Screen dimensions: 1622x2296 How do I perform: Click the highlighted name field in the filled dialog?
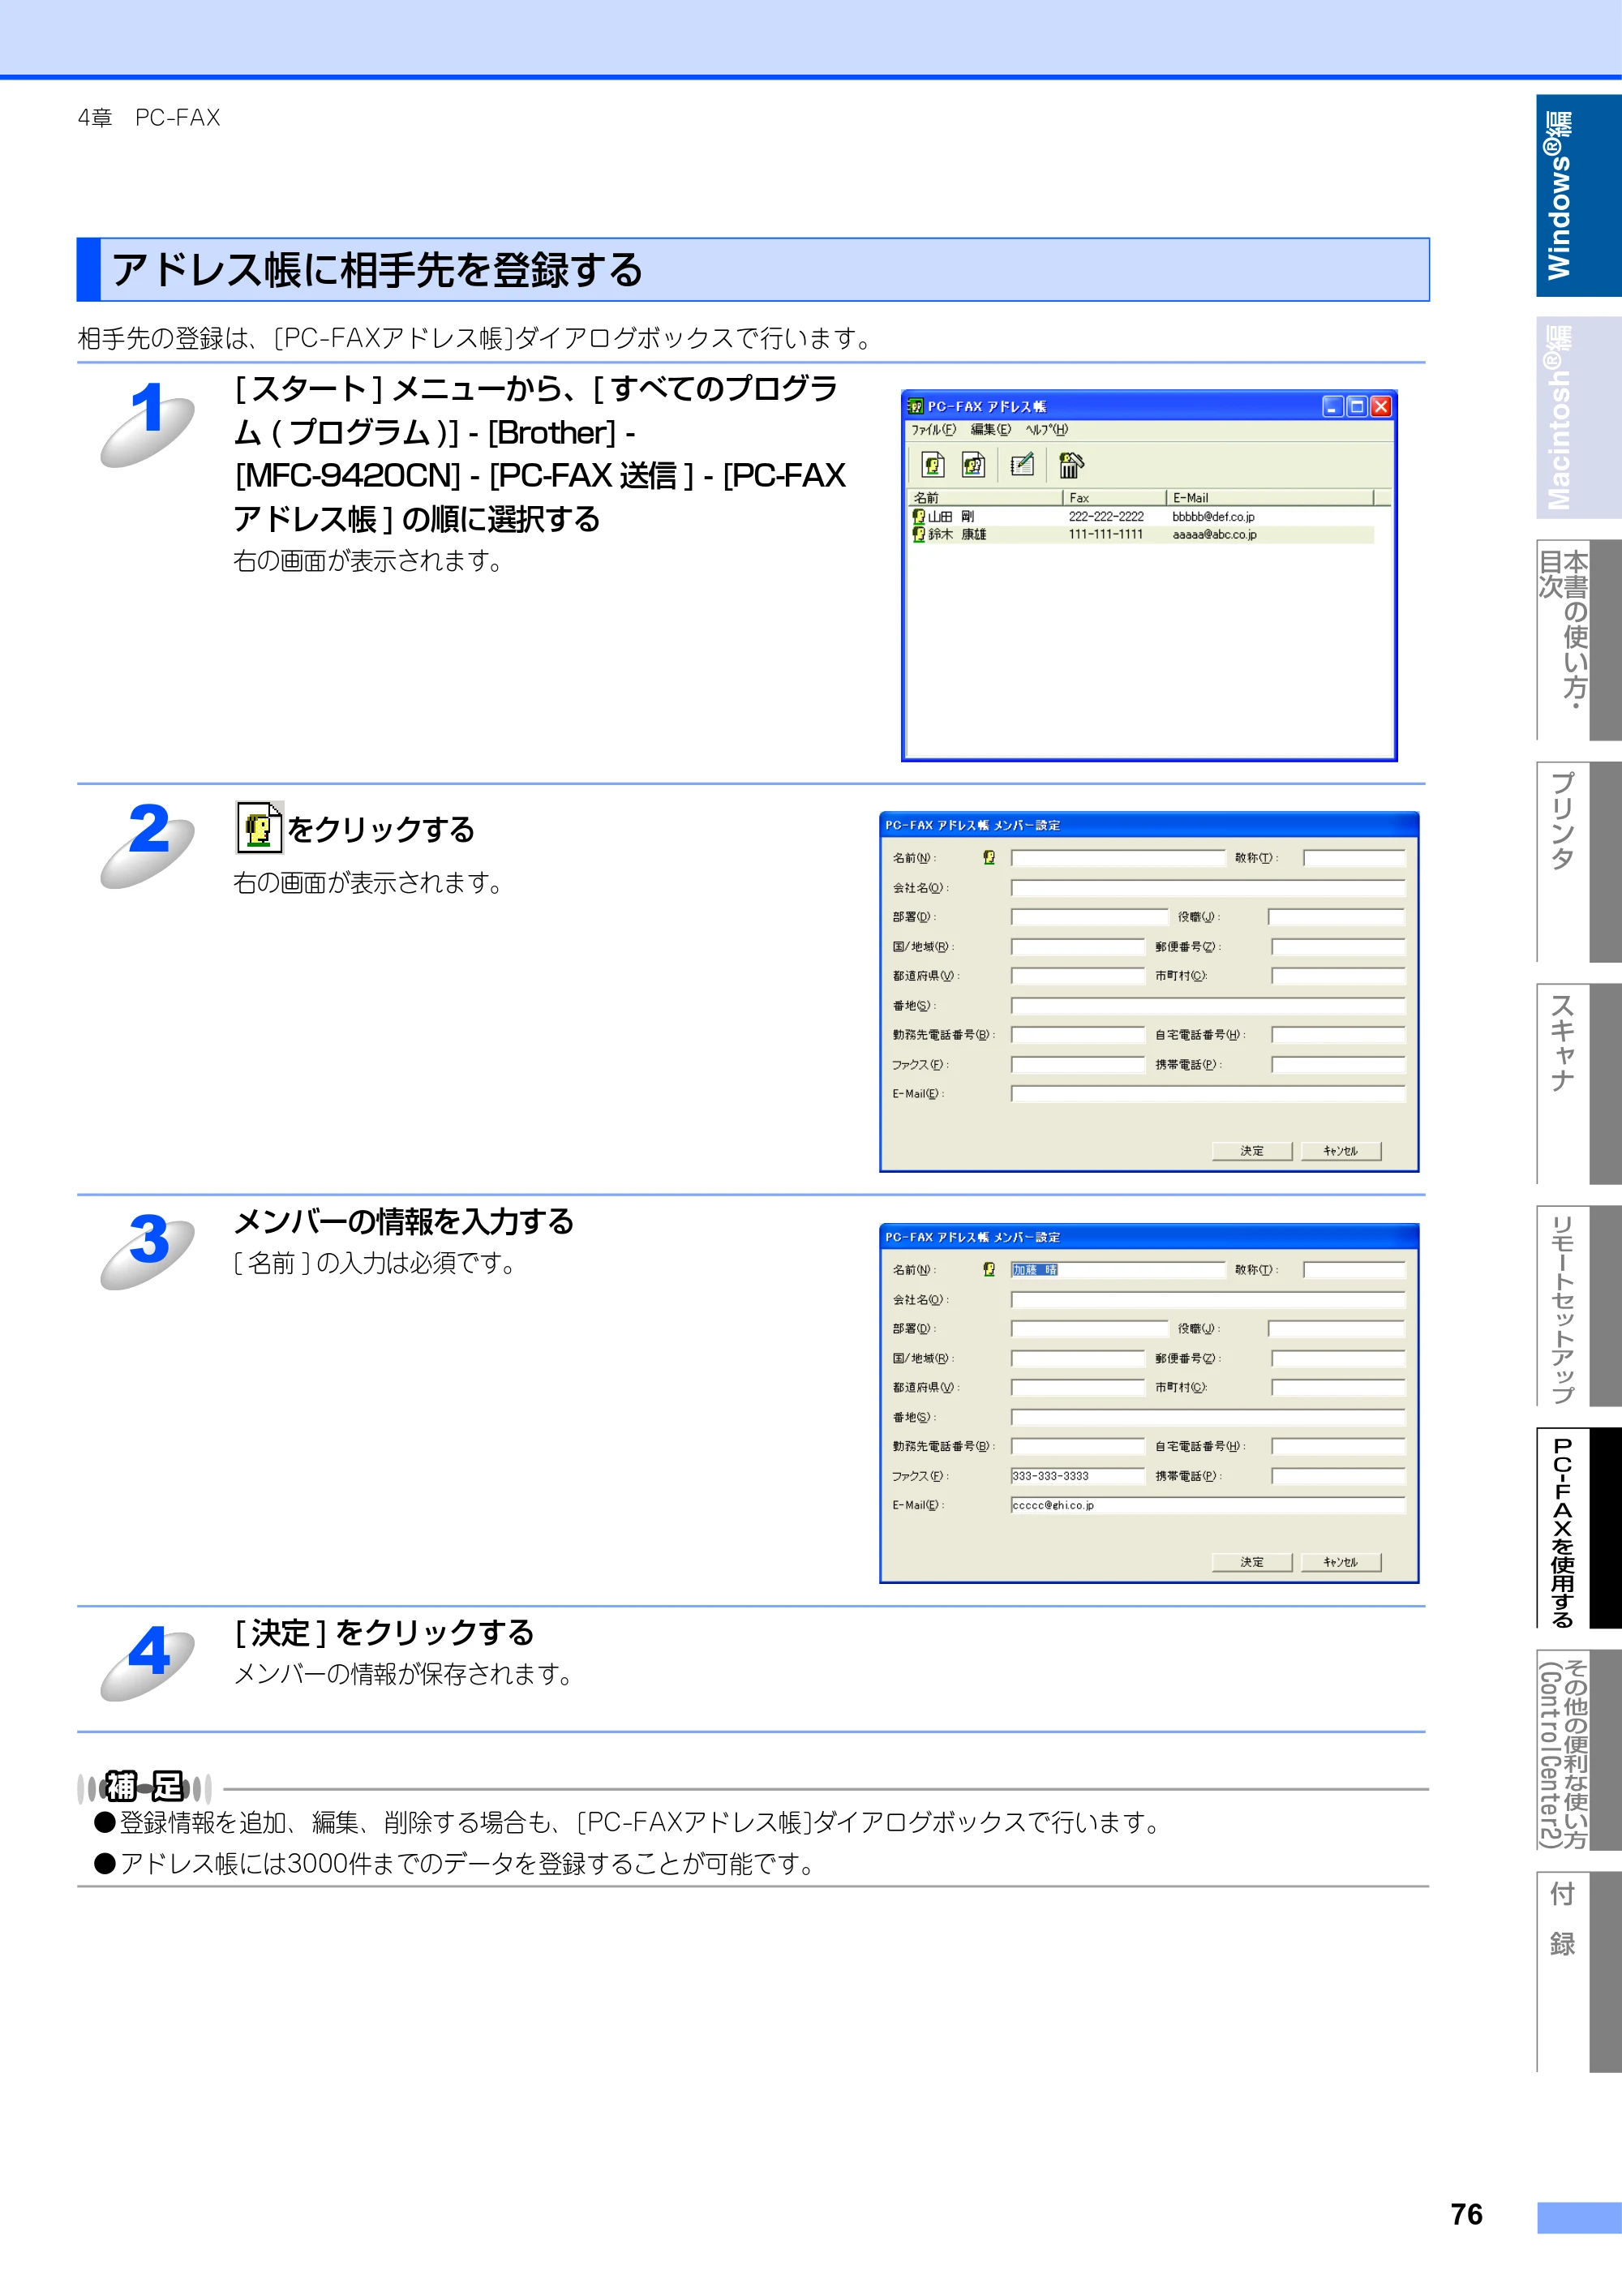1118,1270
